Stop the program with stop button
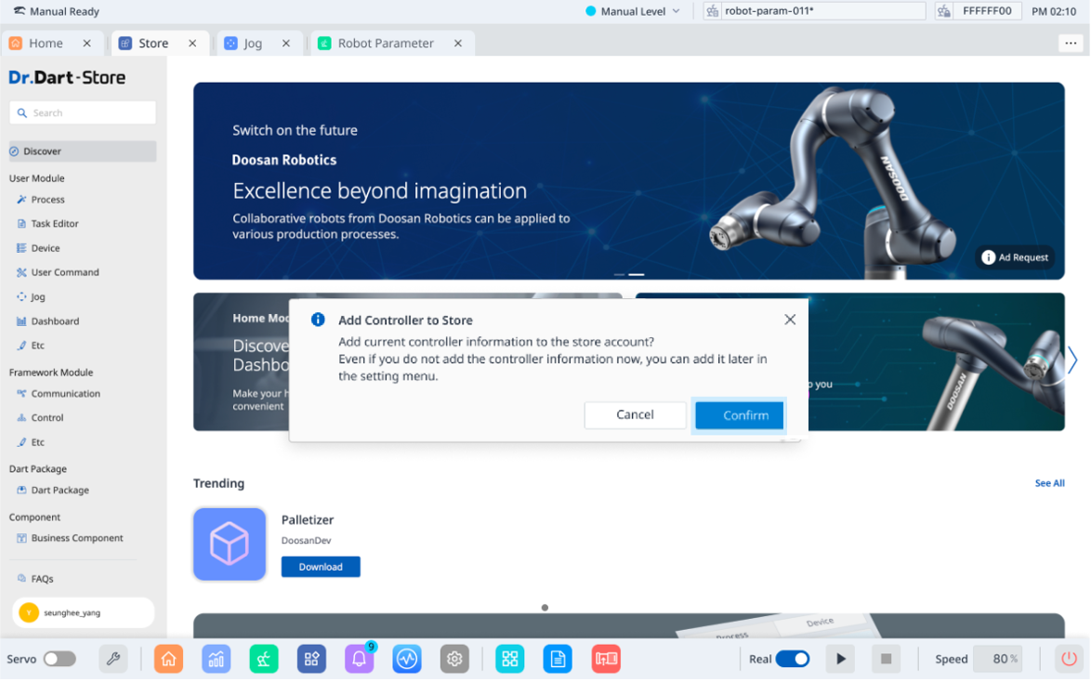The height and width of the screenshot is (682, 1091). pyautogui.click(x=886, y=659)
